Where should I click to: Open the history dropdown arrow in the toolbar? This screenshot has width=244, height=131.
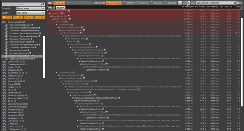(189, 3)
